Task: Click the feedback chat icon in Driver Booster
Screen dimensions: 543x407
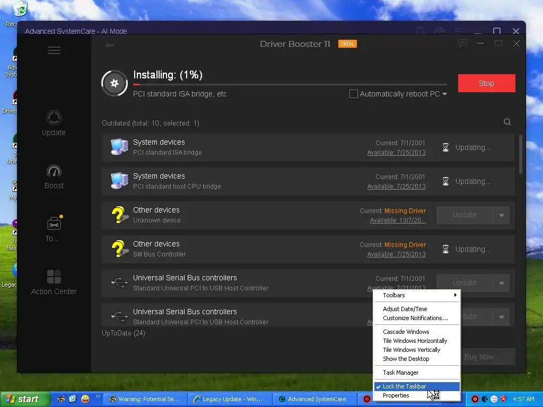Action: point(462,43)
